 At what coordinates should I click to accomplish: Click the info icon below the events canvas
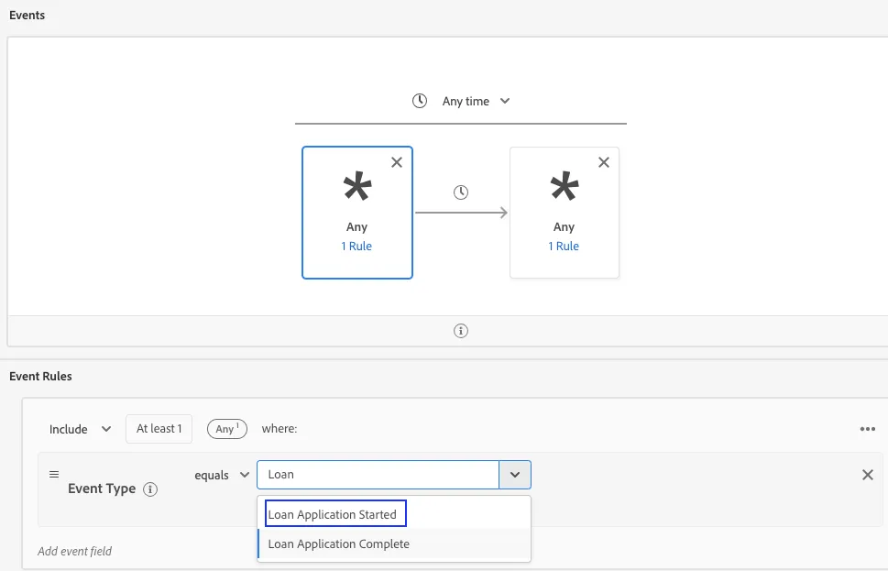tap(461, 331)
